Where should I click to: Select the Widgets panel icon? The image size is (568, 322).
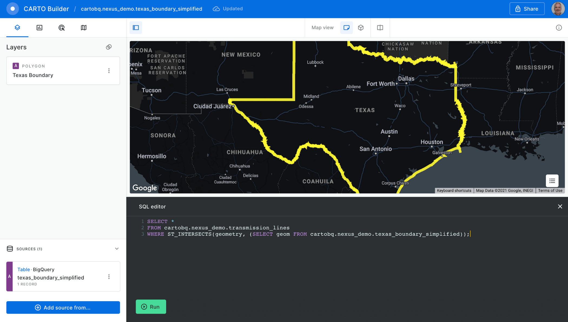[x=39, y=28]
